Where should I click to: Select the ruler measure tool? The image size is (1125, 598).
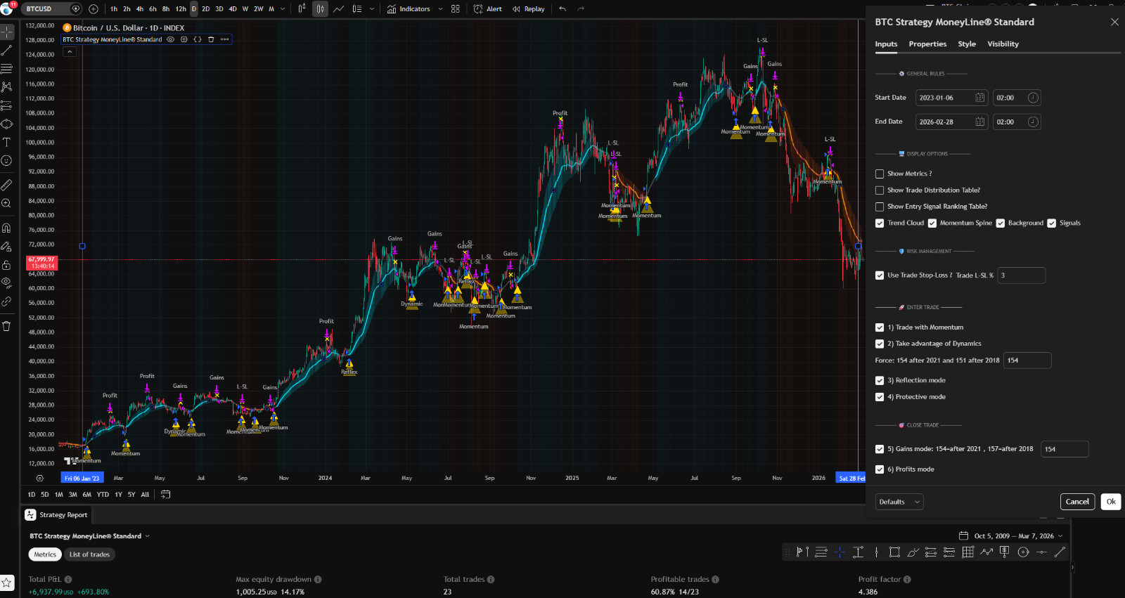click(x=6, y=185)
